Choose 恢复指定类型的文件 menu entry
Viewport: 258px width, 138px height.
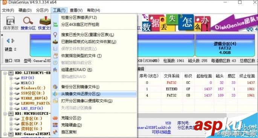click(94, 56)
